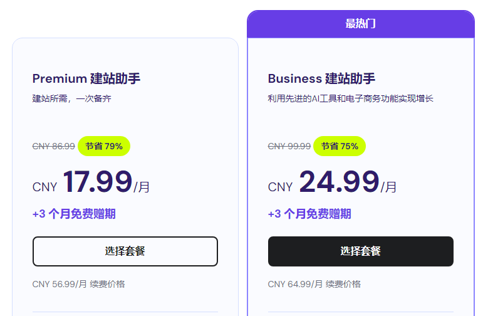
Task: Click the 节省 75% green badge
Action: [340, 146]
